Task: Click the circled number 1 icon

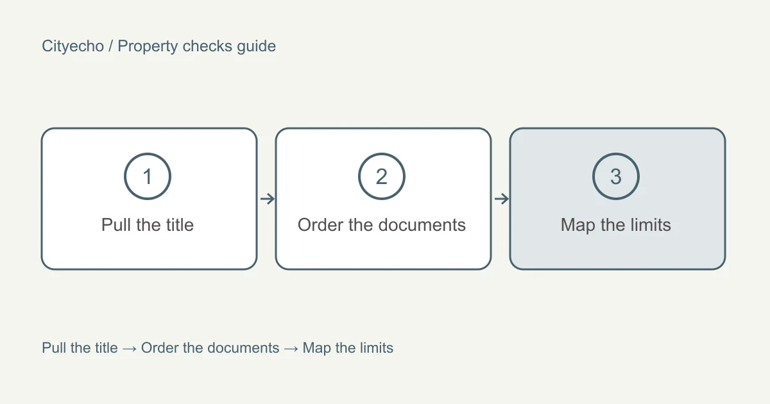Action: (x=148, y=176)
